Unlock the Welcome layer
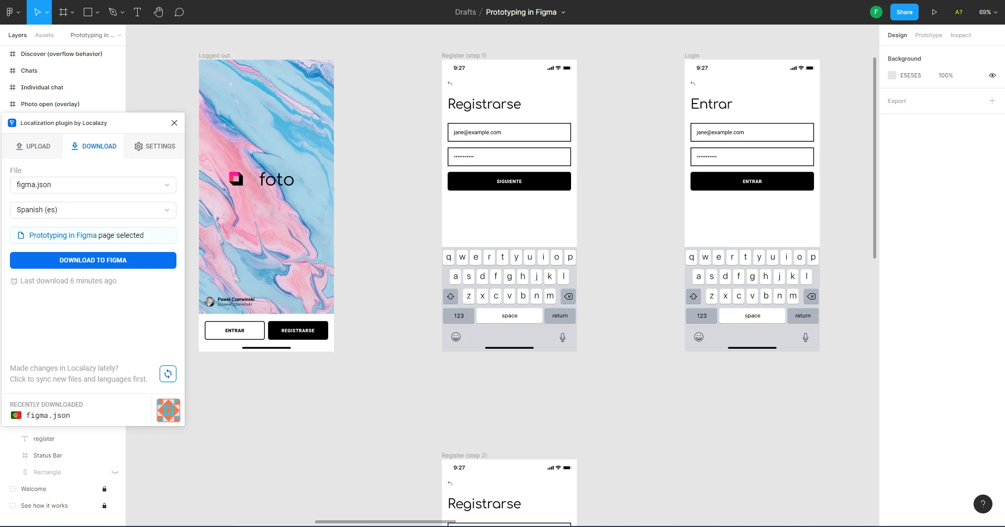This screenshot has width=1005, height=527. click(x=104, y=489)
